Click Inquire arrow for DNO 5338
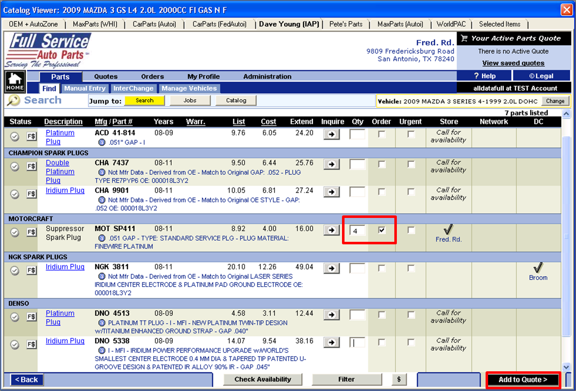The width and height of the screenshot is (576, 391). pos(332,342)
